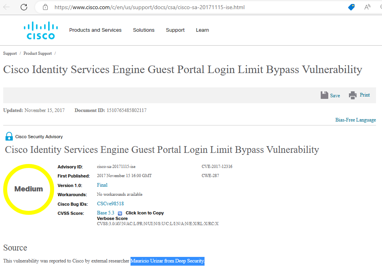382x272 pixels.
Task: Click CVE-2017-12316 text
Action: (217, 166)
